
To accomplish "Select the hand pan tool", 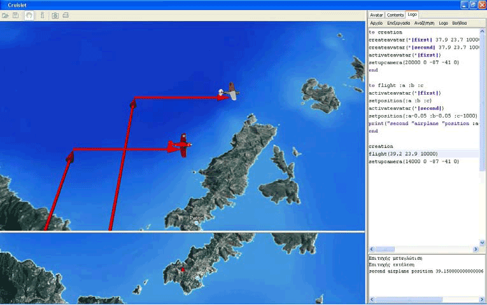I will pyautogui.click(x=29, y=15).
